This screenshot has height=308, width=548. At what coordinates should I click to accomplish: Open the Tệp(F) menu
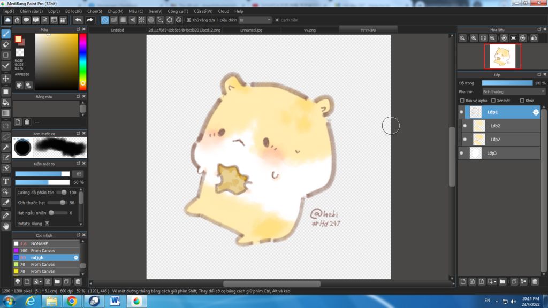pos(9,11)
